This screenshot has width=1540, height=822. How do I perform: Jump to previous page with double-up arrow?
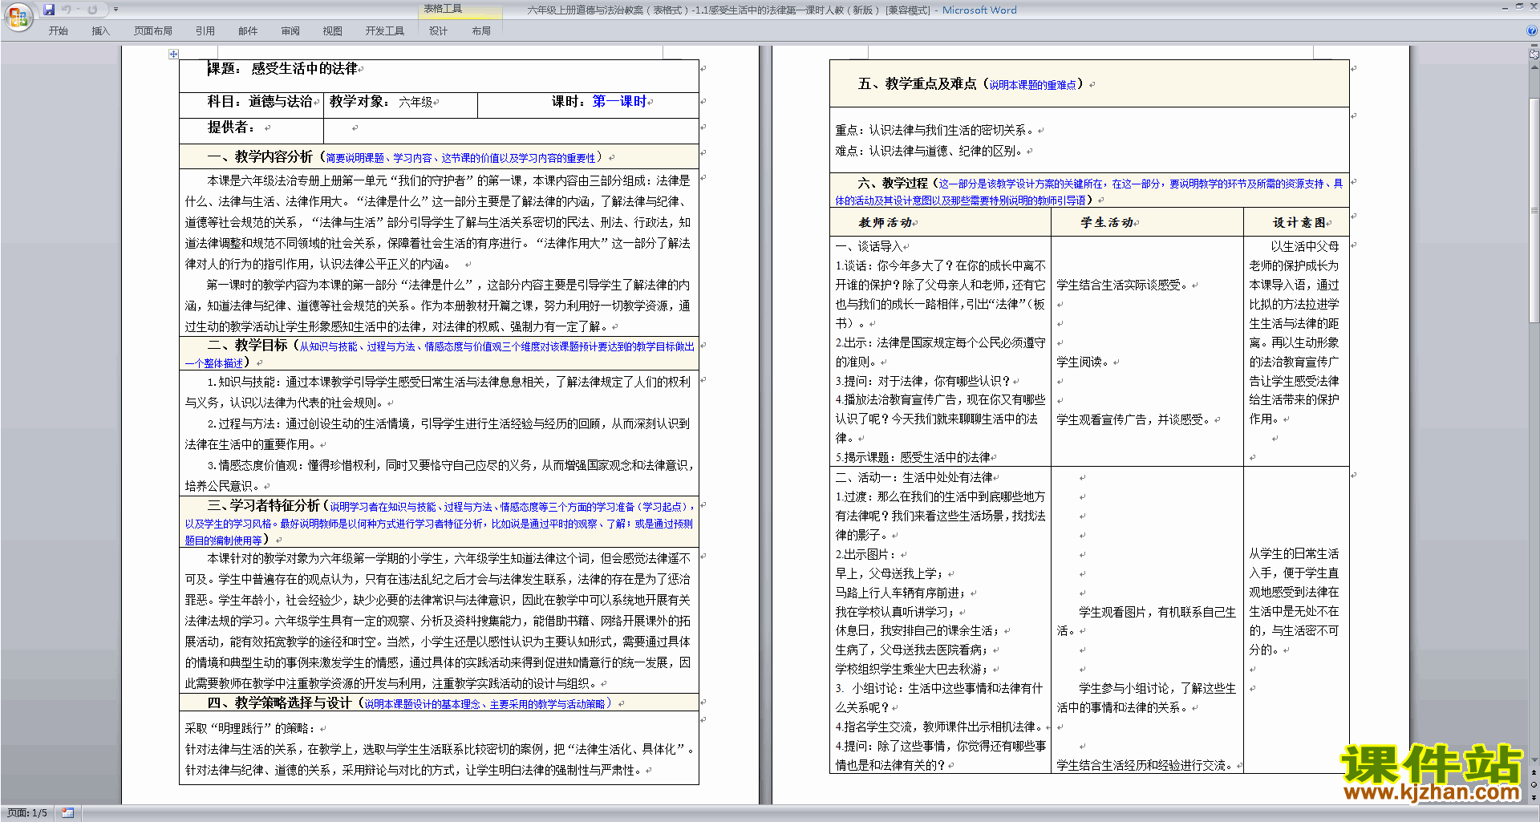point(1534,772)
